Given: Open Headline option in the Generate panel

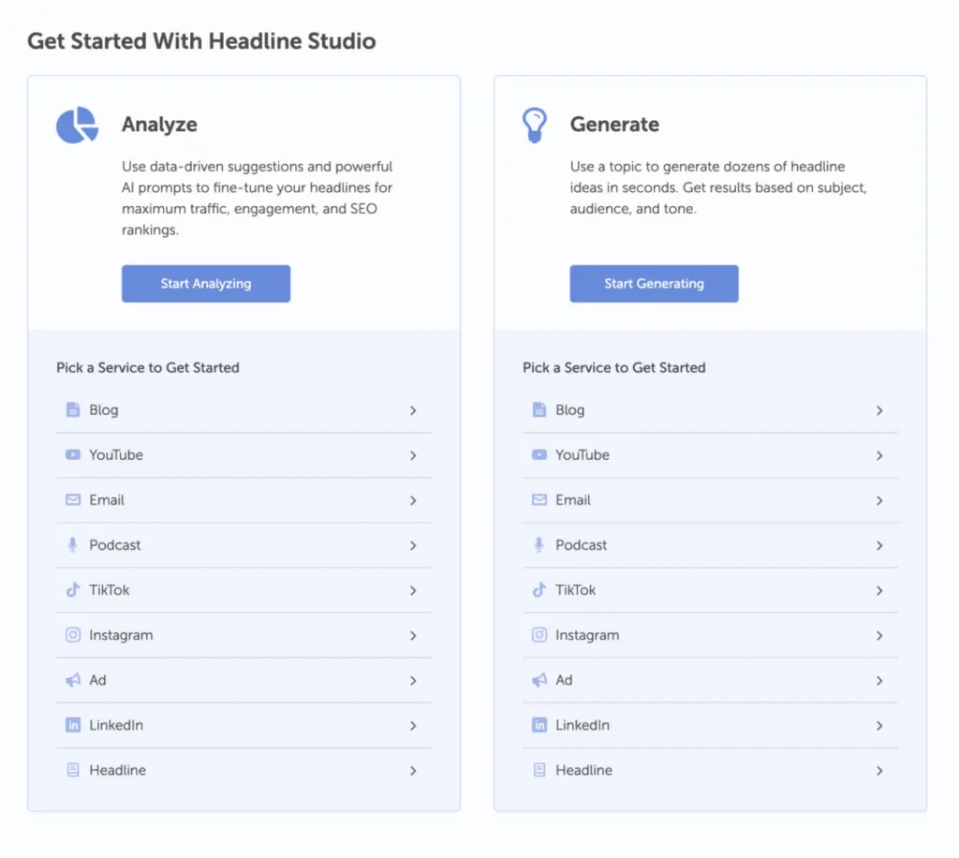Looking at the screenshot, I should [x=583, y=770].
